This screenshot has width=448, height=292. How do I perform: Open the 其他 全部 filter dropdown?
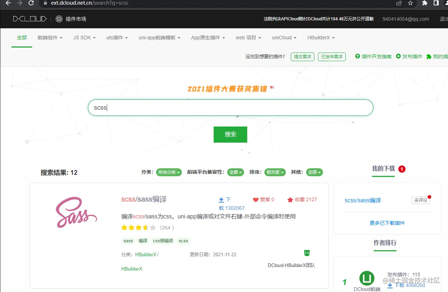pos(315,172)
